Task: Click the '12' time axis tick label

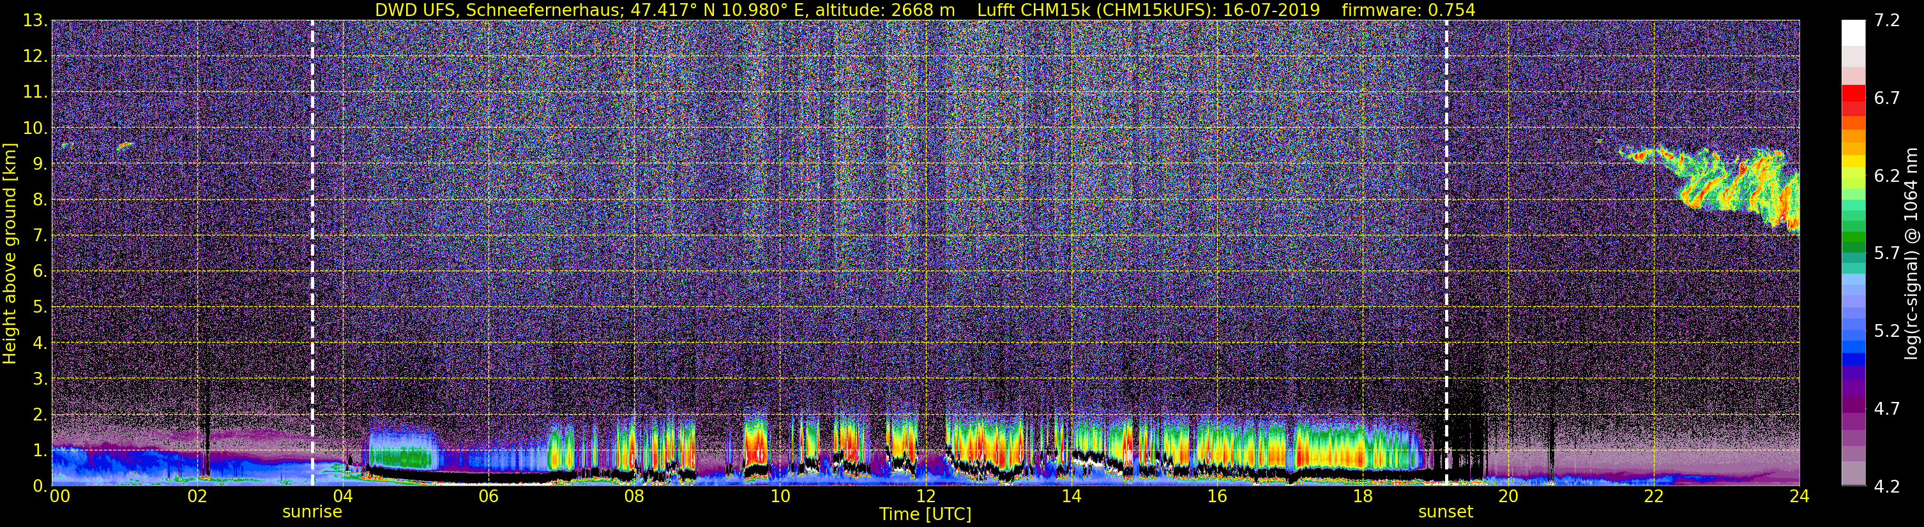Action: point(925,496)
